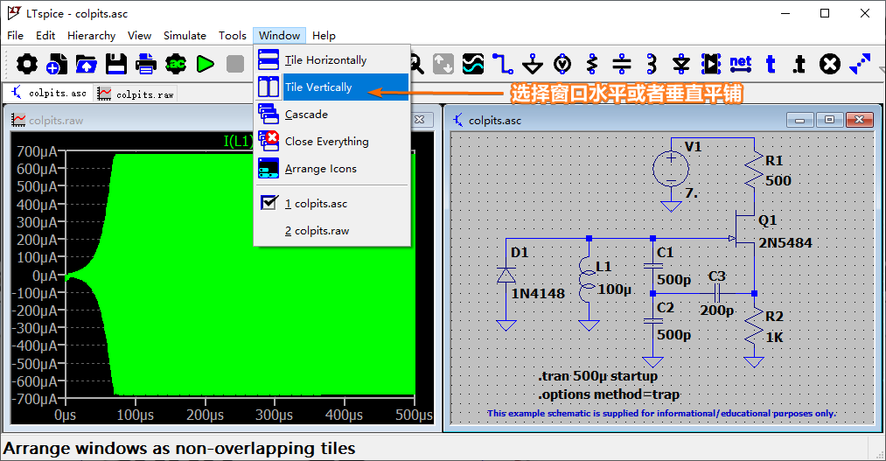Image resolution: width=886 pixels, height=461 pixels.
Task: Click the Net label tool
Action: [x=740, y=63]
